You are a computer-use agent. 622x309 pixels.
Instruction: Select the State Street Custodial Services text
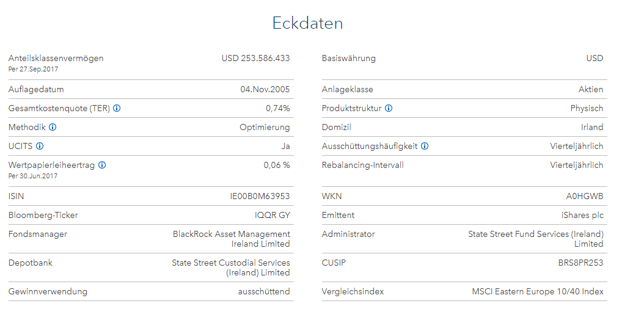231,263
